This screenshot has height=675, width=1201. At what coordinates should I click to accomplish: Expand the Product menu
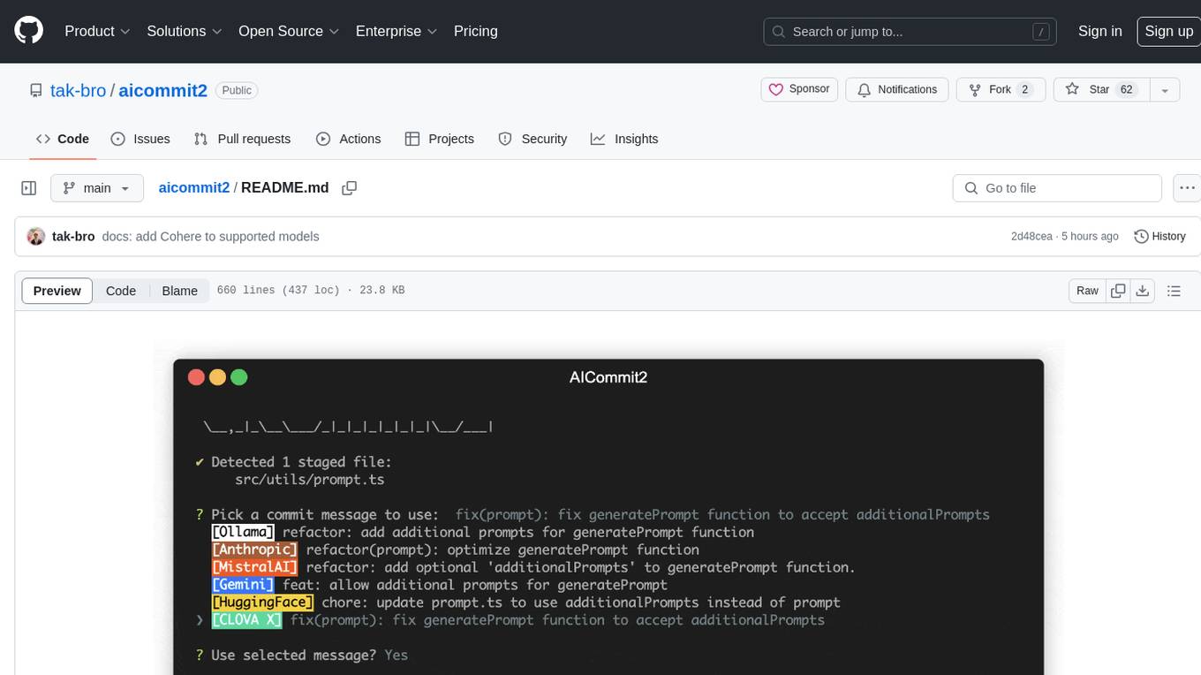[97, 31]
